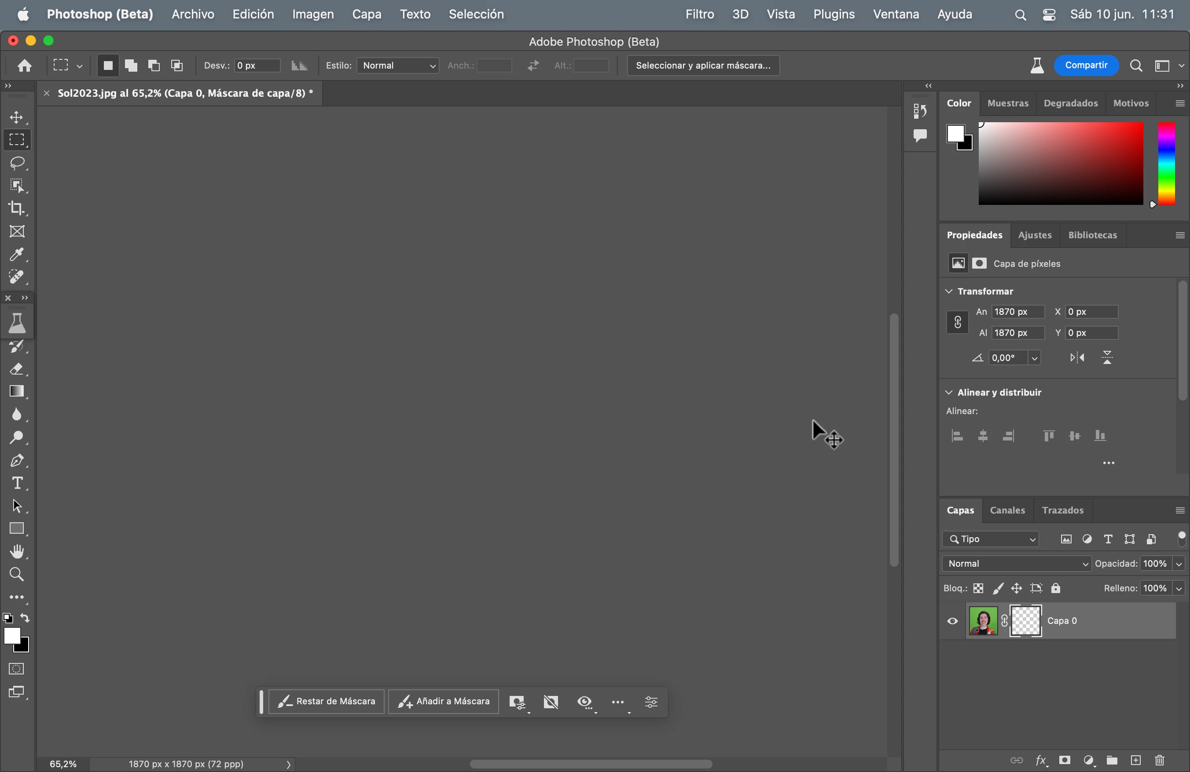
Task: Open the layer blend mode dropdown
Action: click(1016, 564)
